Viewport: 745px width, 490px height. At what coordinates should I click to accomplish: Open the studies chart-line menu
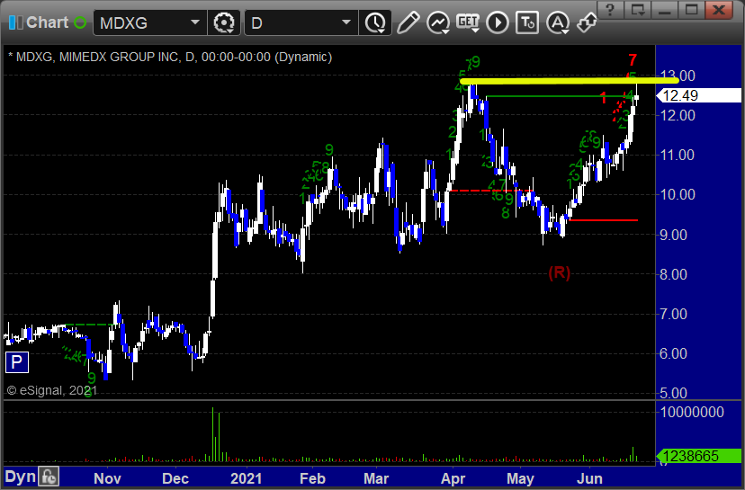tap(438, 22)
